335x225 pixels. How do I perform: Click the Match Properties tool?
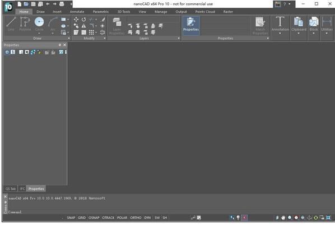260,26
